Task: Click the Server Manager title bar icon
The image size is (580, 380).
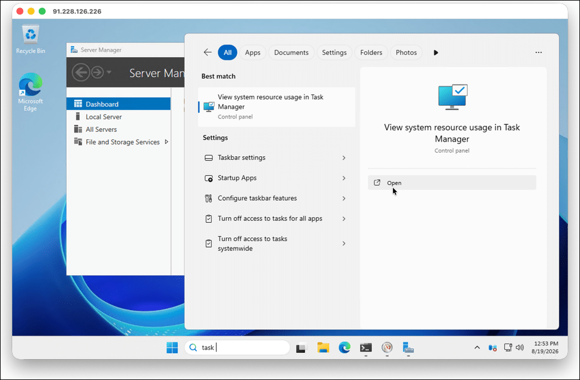Action: point(74,50)
